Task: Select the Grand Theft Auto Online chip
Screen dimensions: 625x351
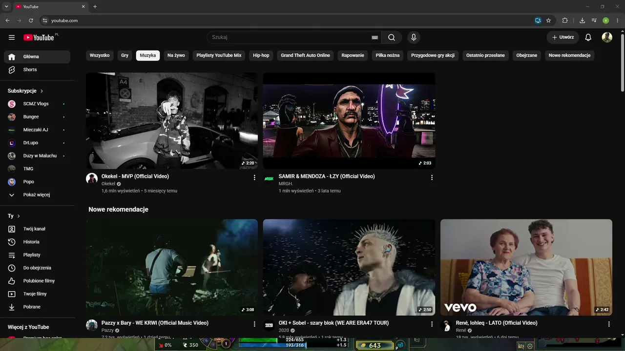Action: 306,56
